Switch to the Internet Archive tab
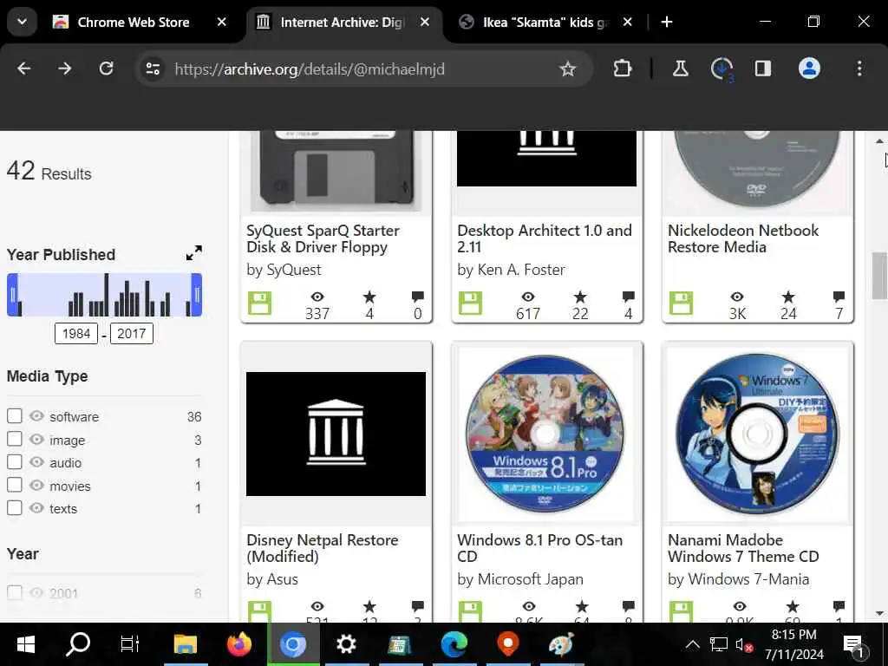This screenshot has width=888, height=666. pyautogui.click(x=342, y=22)
